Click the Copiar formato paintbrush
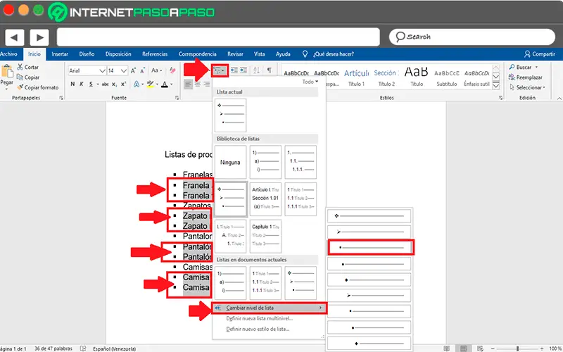 click(x=38, y=87)
